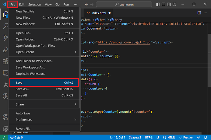The width and height of the screenshot is (211, 140).
Task: Expand the Share submenu
Action: pyautogui.click(x=44, y=104)
